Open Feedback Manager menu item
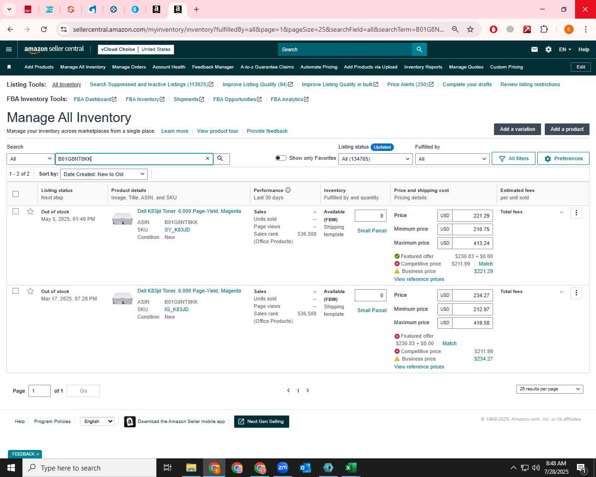596x477 pixels. (x=213, y=67)
